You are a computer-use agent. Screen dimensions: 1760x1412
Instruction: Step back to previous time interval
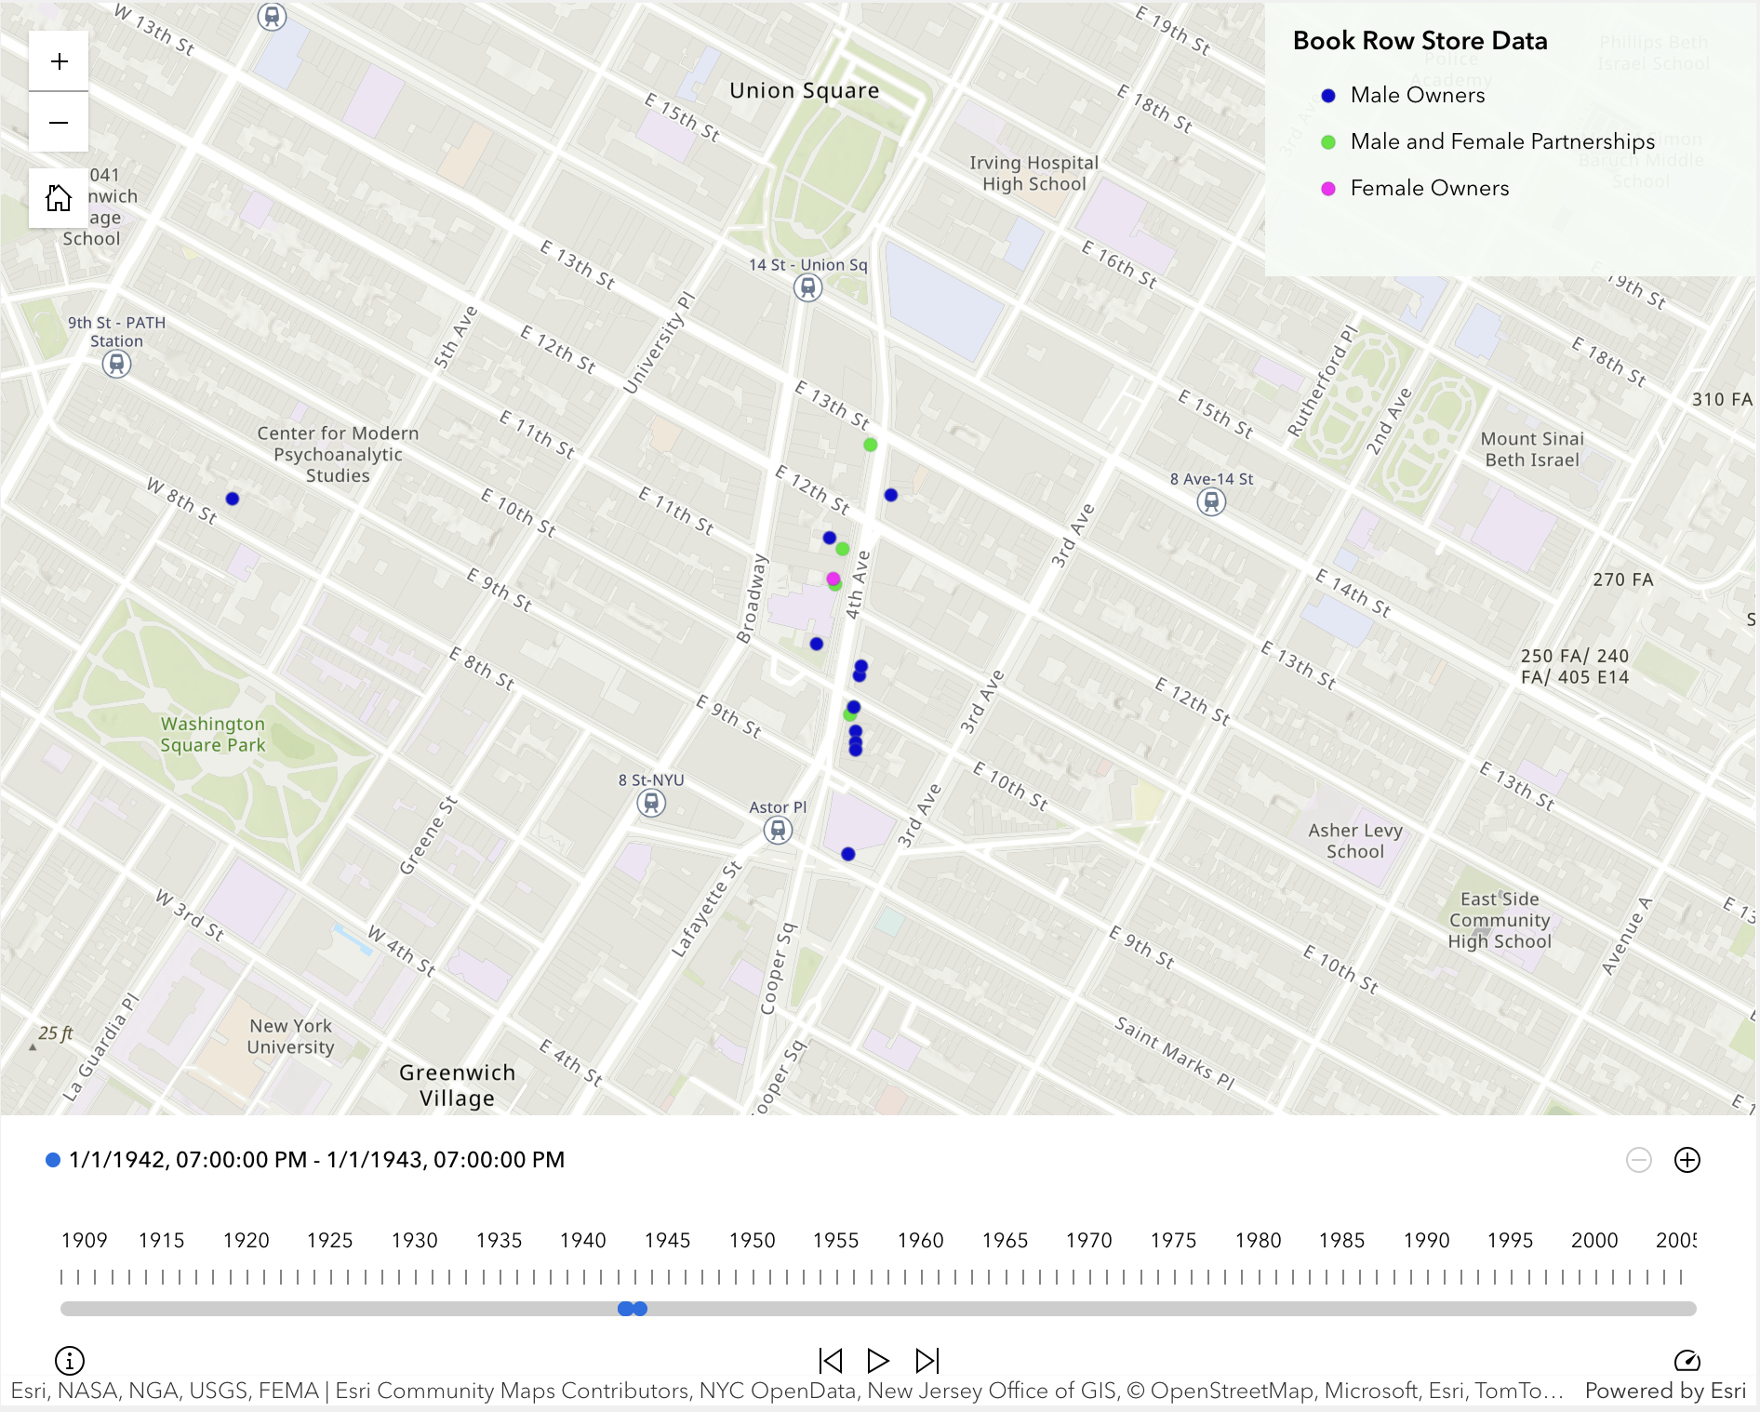(x=831, y=1361)
